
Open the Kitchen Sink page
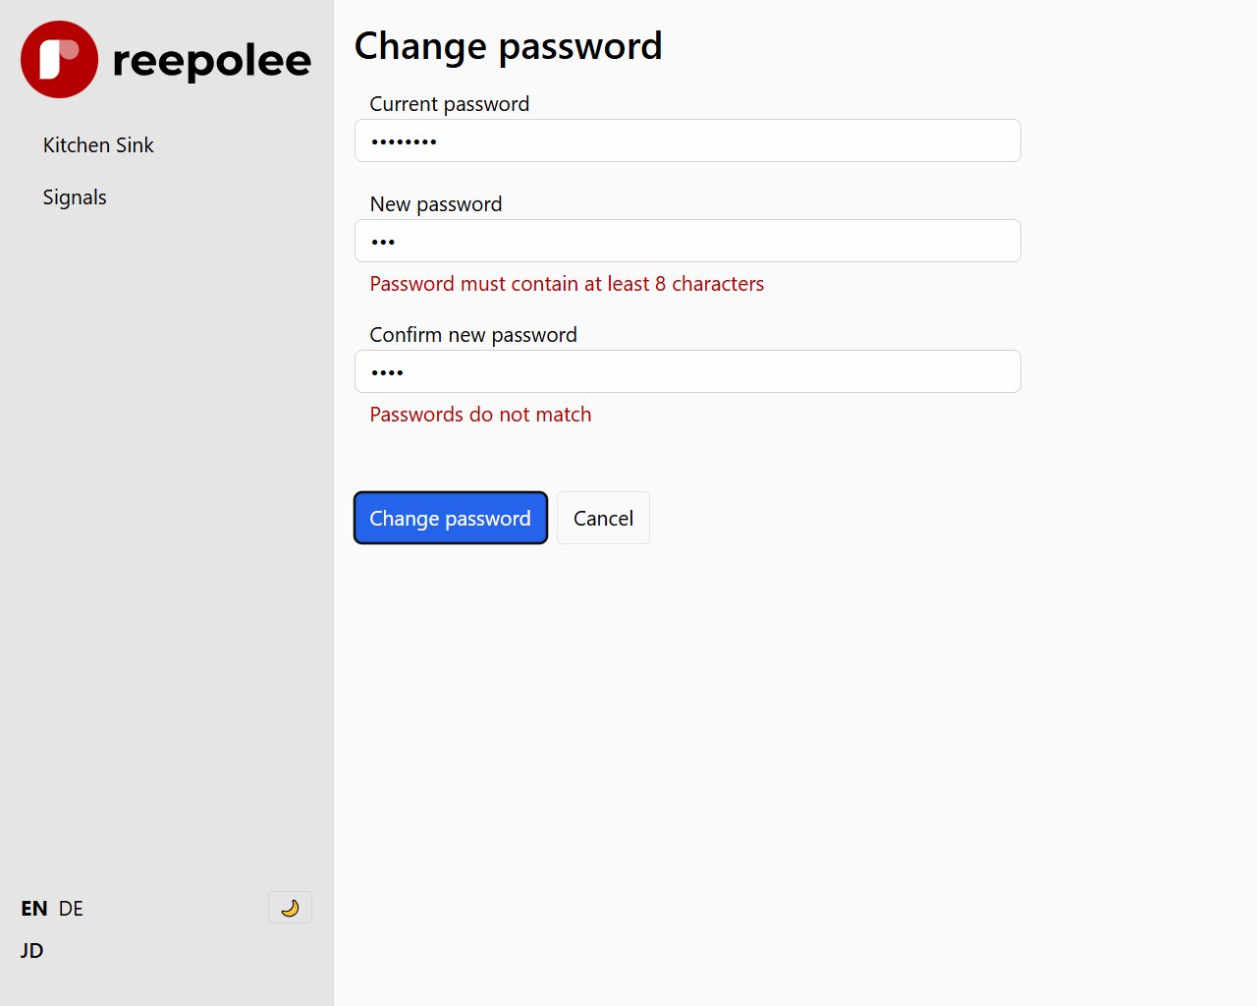[x=98, y=145]
